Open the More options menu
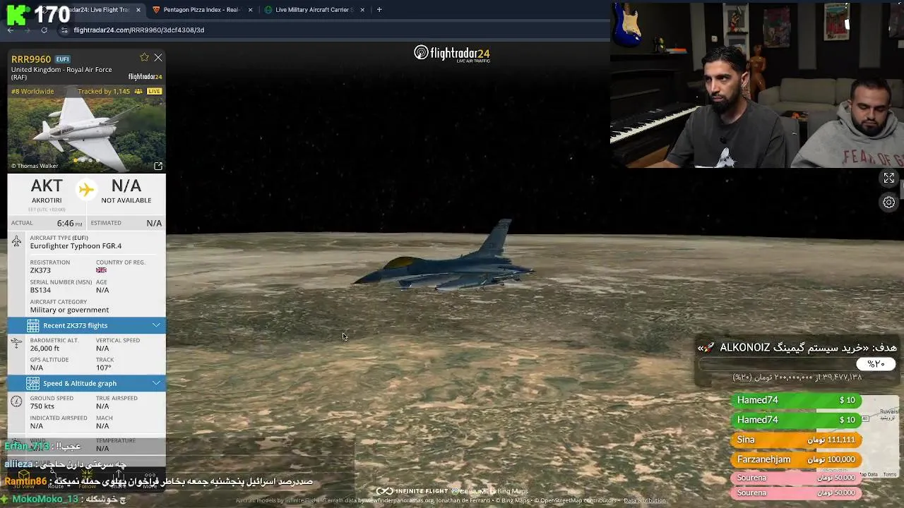The height and width of the screenshot is (508, 904). 150,480
